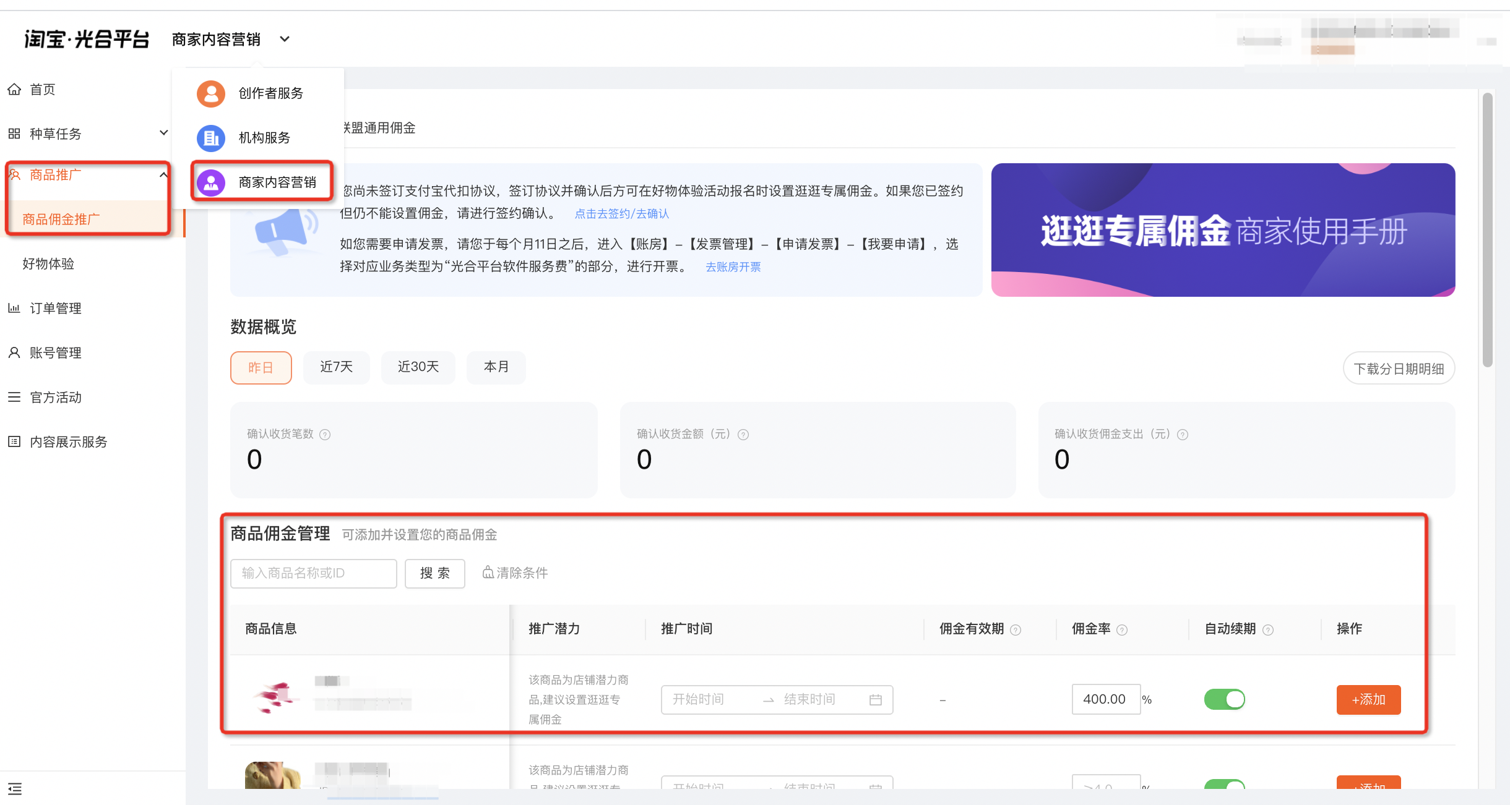Open 内容展示服务 in the sidebar
Viewport: 1510px width, 805px height.
coord(69,442)
